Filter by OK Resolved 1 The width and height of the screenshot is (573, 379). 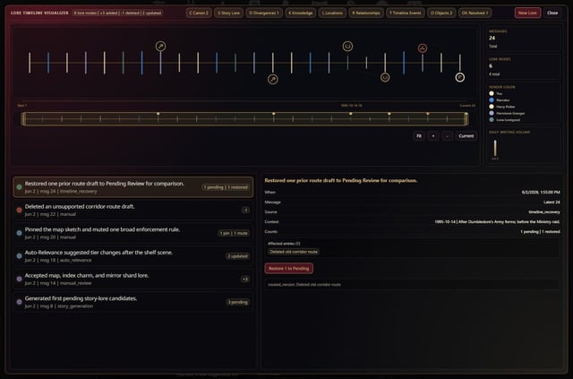click(x=475, y=13)
